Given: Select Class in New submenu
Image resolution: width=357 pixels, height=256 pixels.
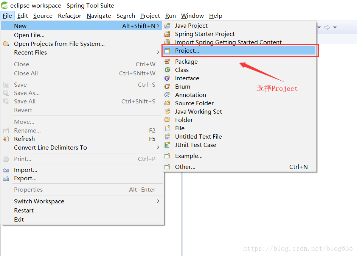Looking at the screenshot, I should click(239, 70).
